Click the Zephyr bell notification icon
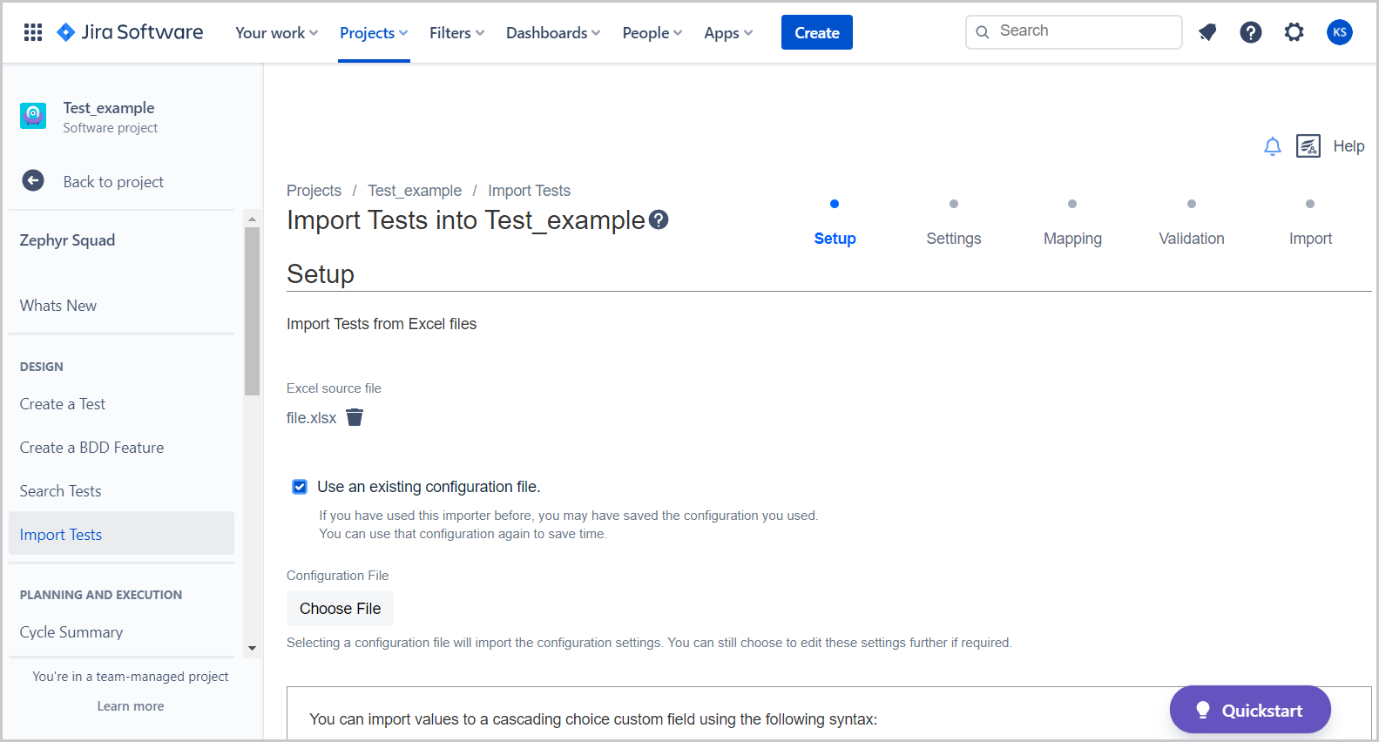 tap(1273, 146)
